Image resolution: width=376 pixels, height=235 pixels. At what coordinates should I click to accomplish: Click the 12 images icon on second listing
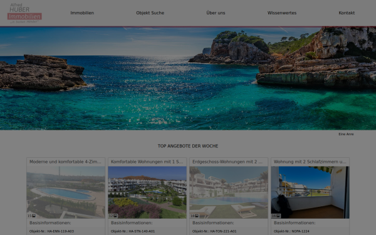(x=113, y=216)
